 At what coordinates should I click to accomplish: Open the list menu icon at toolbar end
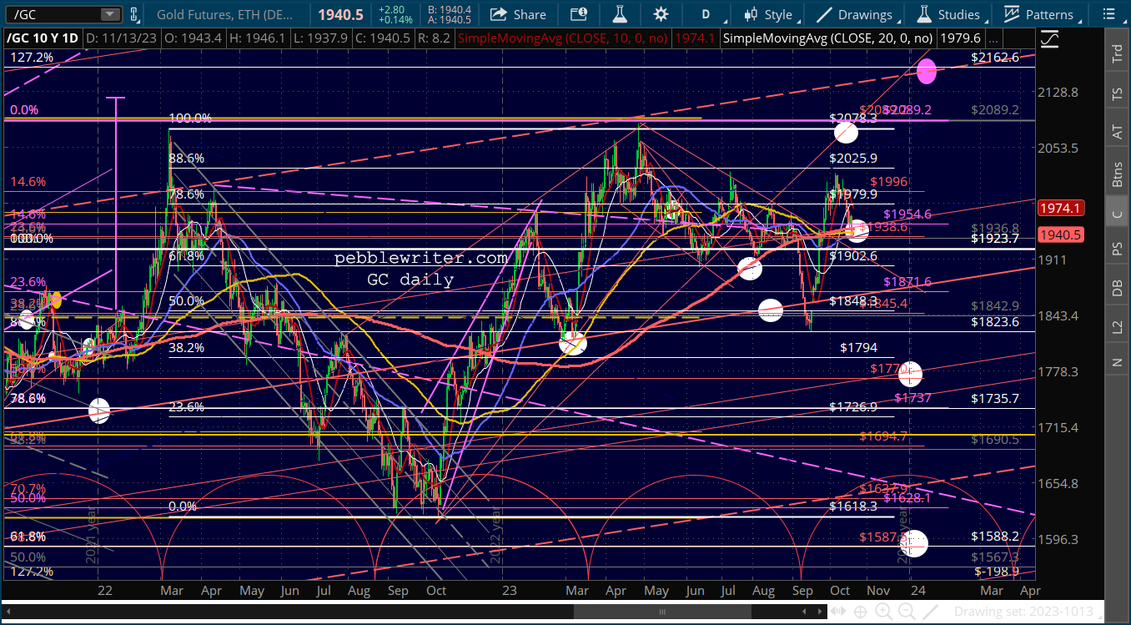(x=1108, y=14)
